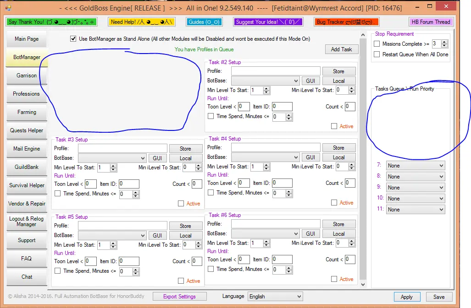Open the Chat tab

pos(27,277)
